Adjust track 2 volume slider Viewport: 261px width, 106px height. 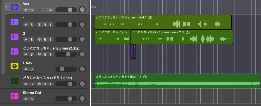[66, 39]
